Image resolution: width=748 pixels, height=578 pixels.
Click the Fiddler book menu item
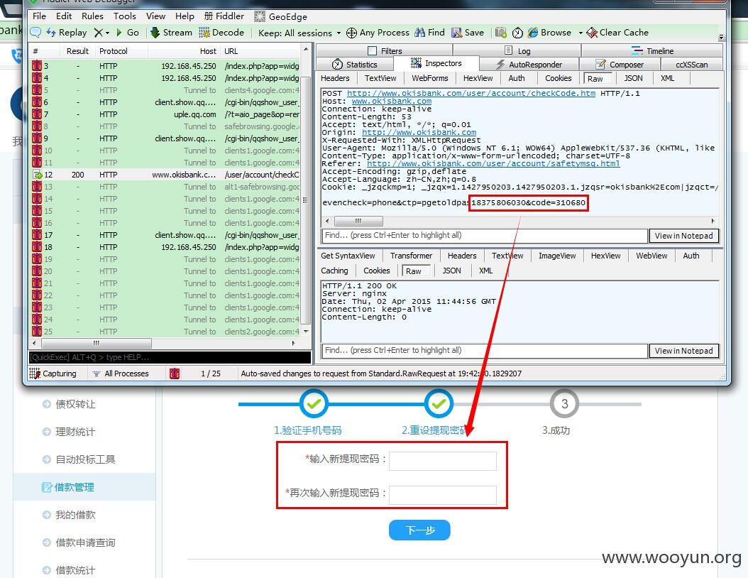click(224, 16)
